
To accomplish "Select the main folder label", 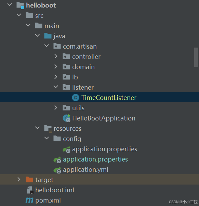I will (52, 26).
